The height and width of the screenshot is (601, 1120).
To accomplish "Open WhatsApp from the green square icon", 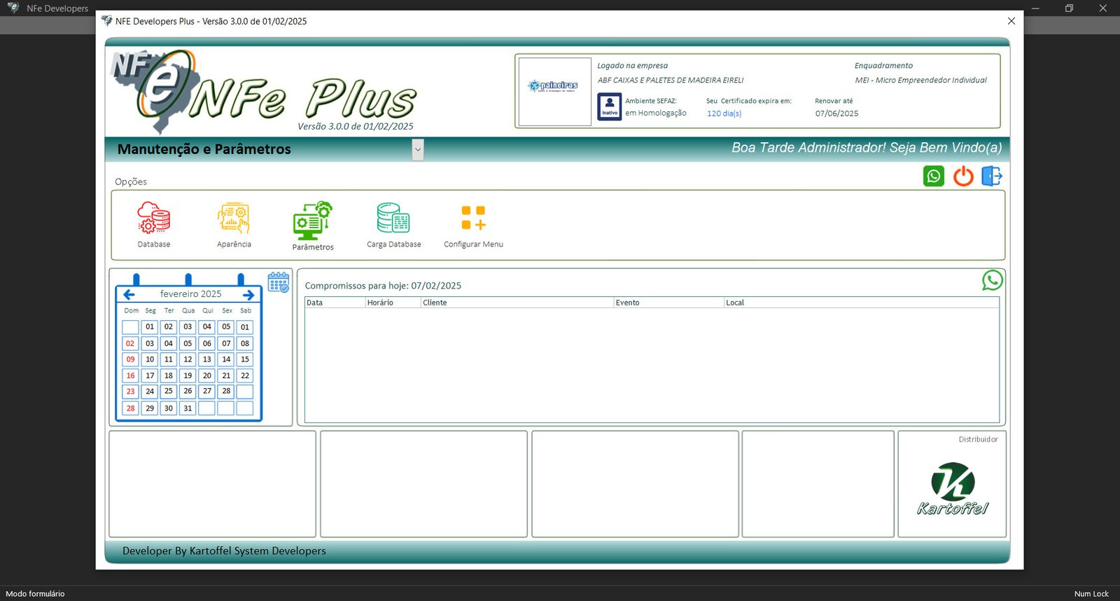I will click(x=933, y=176).
